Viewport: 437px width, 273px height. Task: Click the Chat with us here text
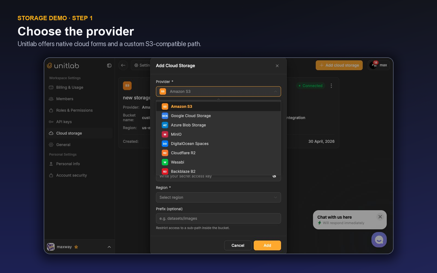335,217
